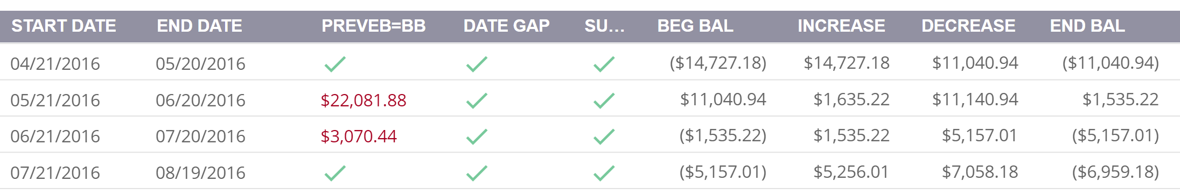The width and height of the screenshot is (1180, 195).
Task: Click PREVEB=BB checkmark in 04/21/2016 row
Action: click(335, 64)
